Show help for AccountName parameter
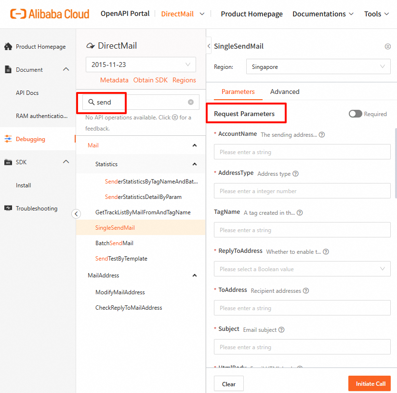Viewport: 397px width, 393px height. pos(321,135)
